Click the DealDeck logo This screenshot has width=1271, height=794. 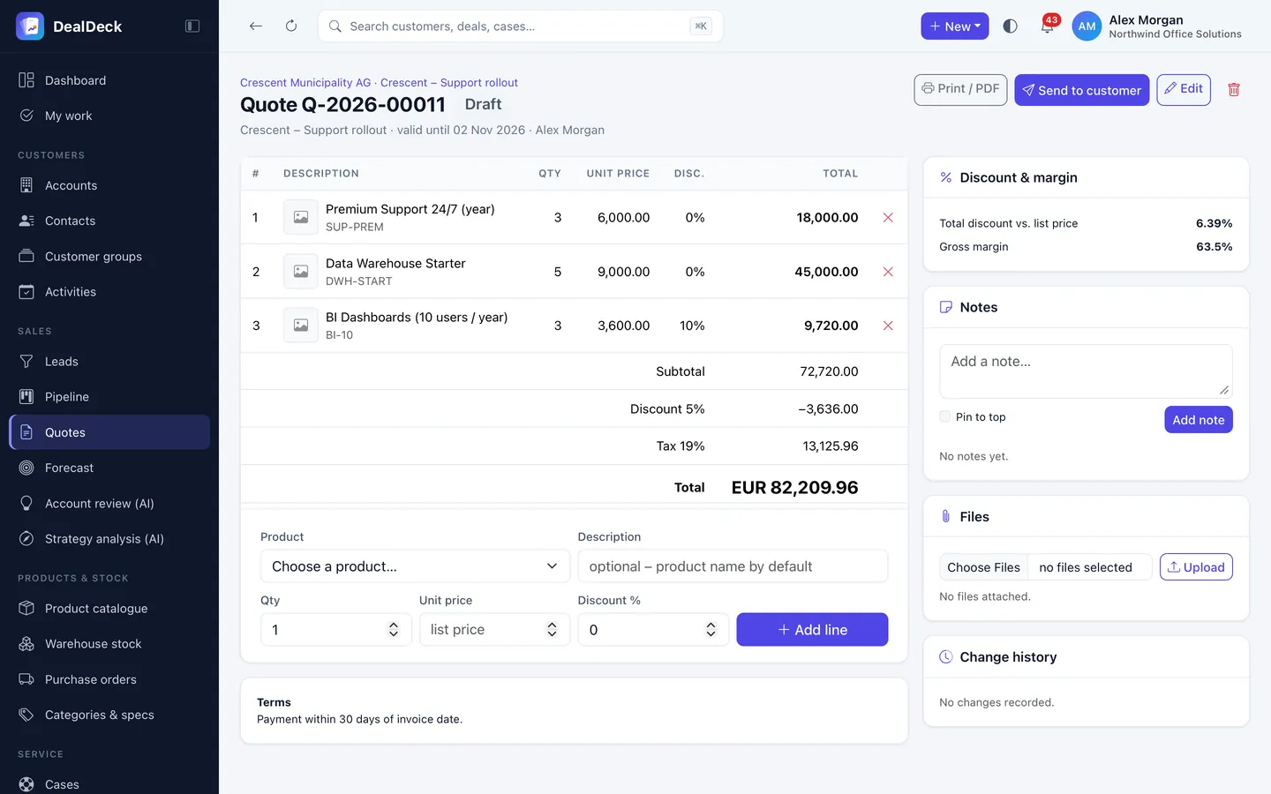(30, 26)
